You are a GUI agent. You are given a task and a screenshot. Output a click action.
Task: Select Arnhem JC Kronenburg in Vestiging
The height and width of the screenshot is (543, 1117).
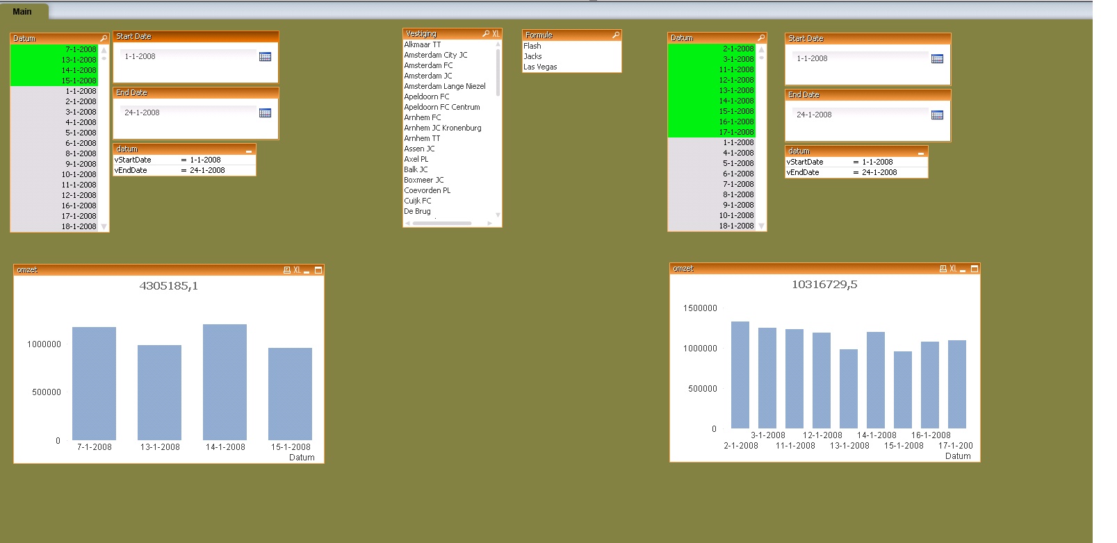click(449, 128)
